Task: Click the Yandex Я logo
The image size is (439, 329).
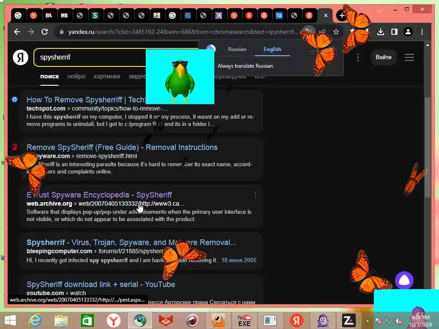Action: [x=21, y=57]
